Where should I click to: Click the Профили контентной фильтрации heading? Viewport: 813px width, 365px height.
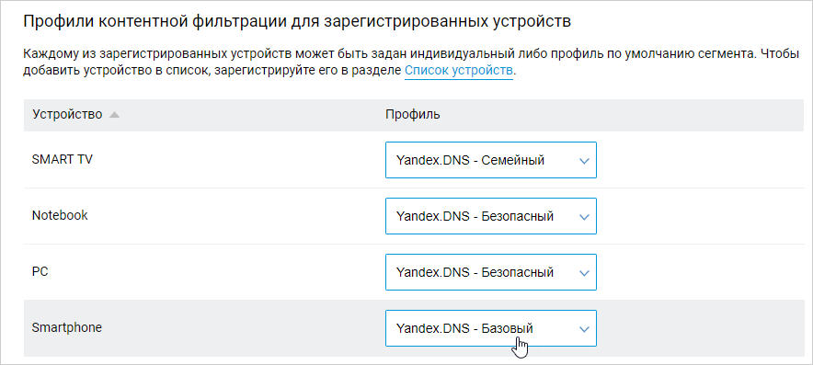298,22
